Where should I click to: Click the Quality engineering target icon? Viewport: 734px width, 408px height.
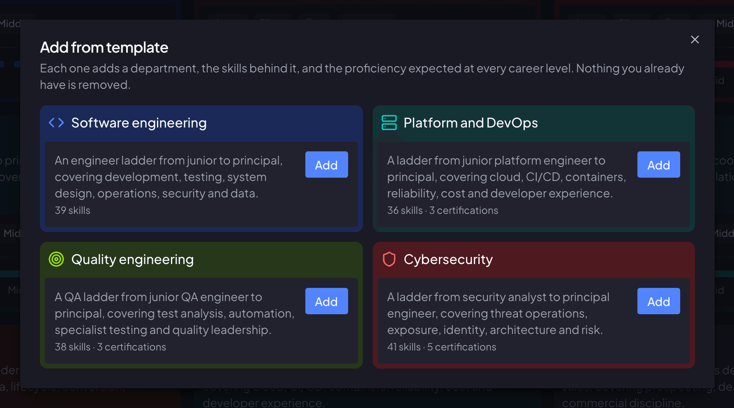56,259
